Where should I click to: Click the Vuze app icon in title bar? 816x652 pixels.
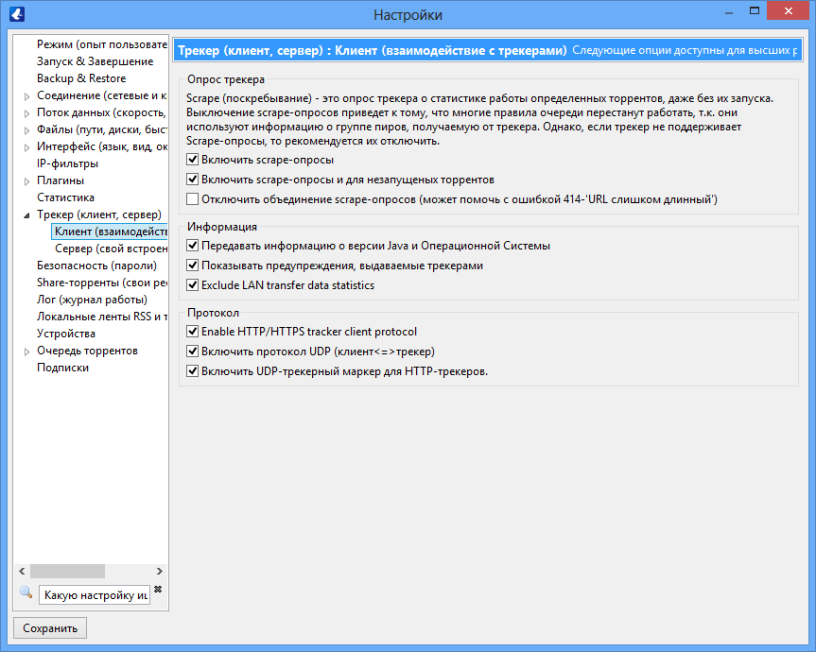point(17,13)
